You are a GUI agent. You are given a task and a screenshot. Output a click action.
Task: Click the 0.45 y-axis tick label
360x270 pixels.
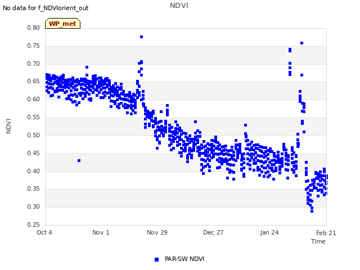(x=34, y=153)
